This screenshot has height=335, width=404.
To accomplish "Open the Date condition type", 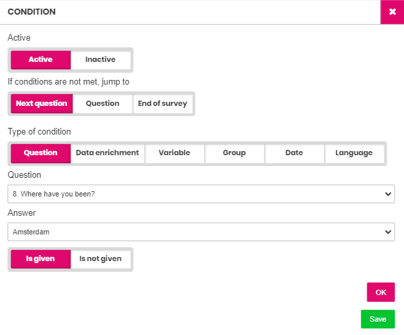I will [294, 153].
